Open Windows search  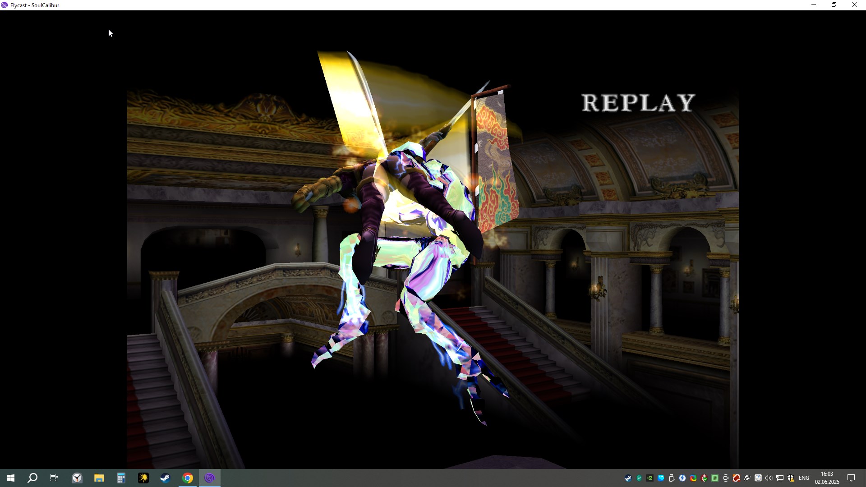(x=32, y=478)
